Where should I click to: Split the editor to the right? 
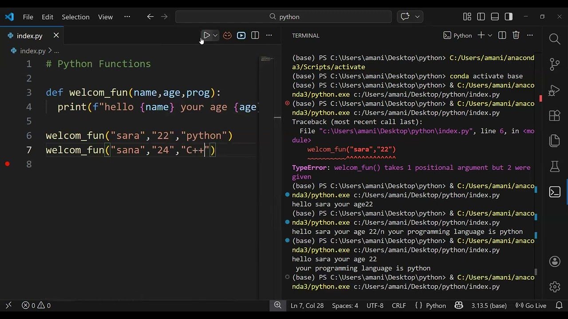pyautogui.click(x=255, y=35)
